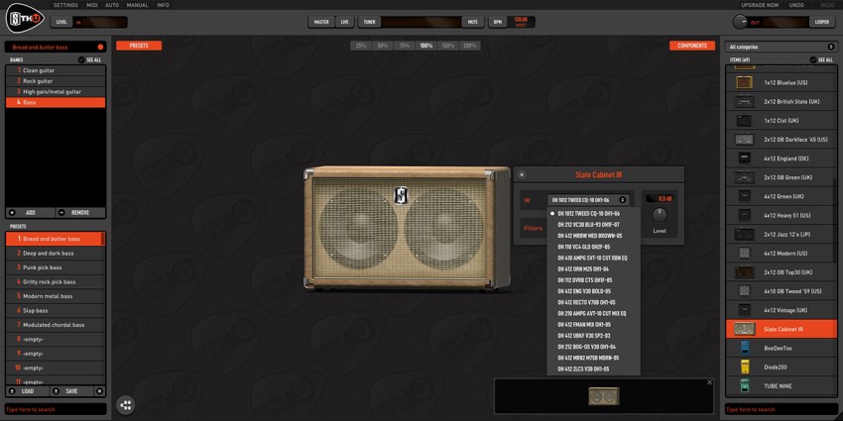Toggle the LOOPER button

(822, 22)
